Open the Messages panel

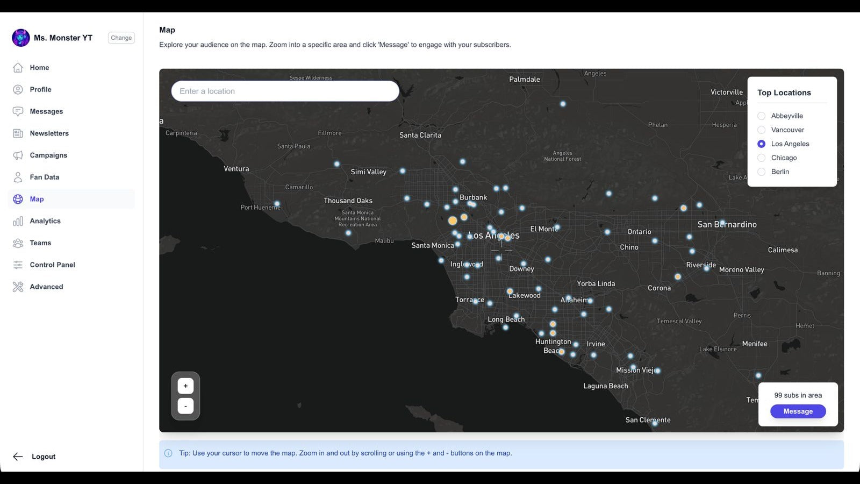point(18,111)
